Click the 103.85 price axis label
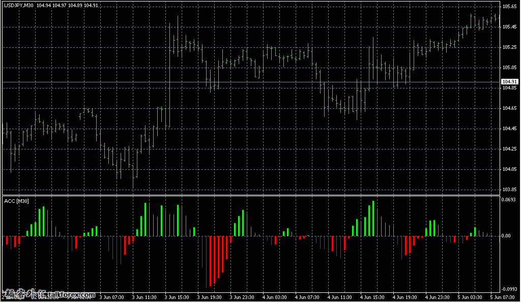 tap(509, 190)
